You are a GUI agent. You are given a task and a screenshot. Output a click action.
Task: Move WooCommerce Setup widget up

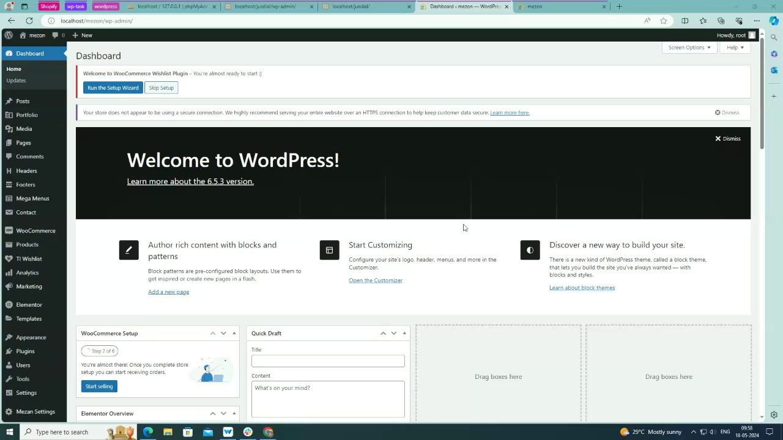213,333
